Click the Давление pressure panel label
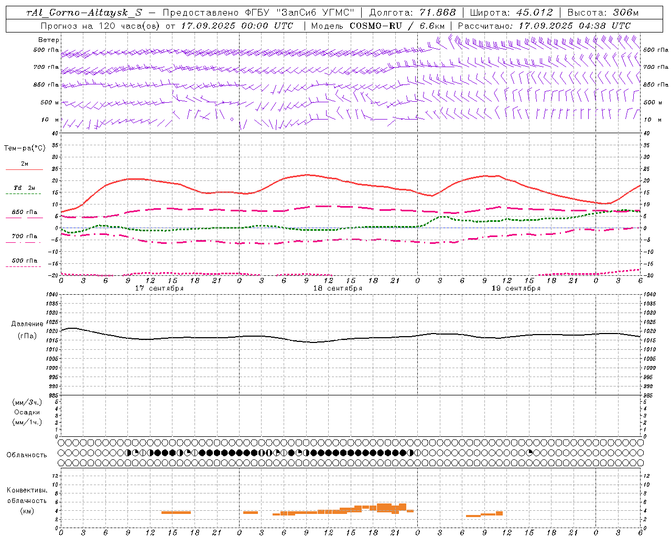The image size is (671, 537). tap(27, 324)
